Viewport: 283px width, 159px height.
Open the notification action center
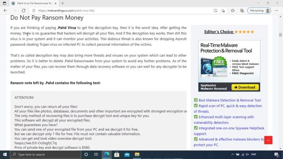click(276, 155)
